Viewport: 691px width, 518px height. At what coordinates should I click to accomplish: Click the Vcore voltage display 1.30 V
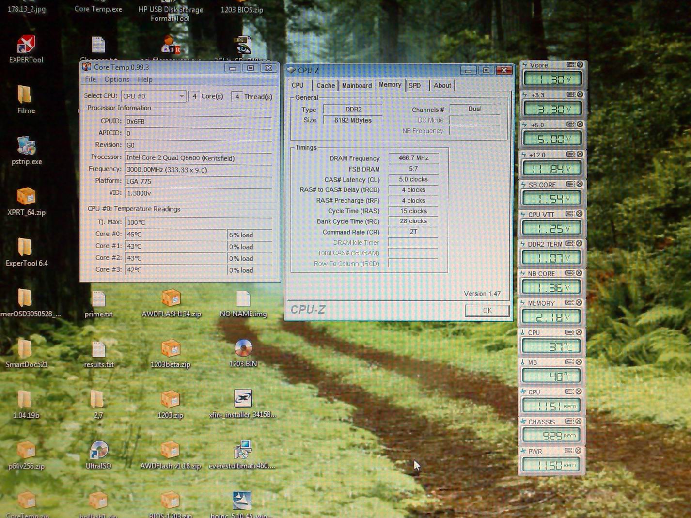552,79
